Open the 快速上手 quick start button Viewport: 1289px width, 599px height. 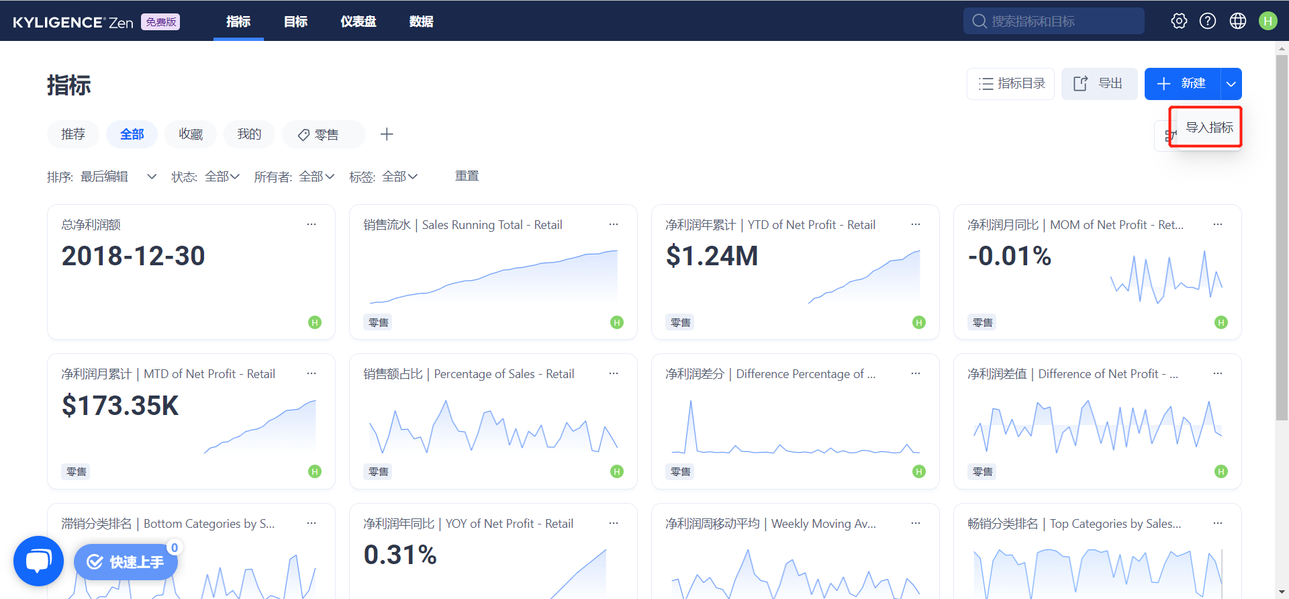click(126, 561)
